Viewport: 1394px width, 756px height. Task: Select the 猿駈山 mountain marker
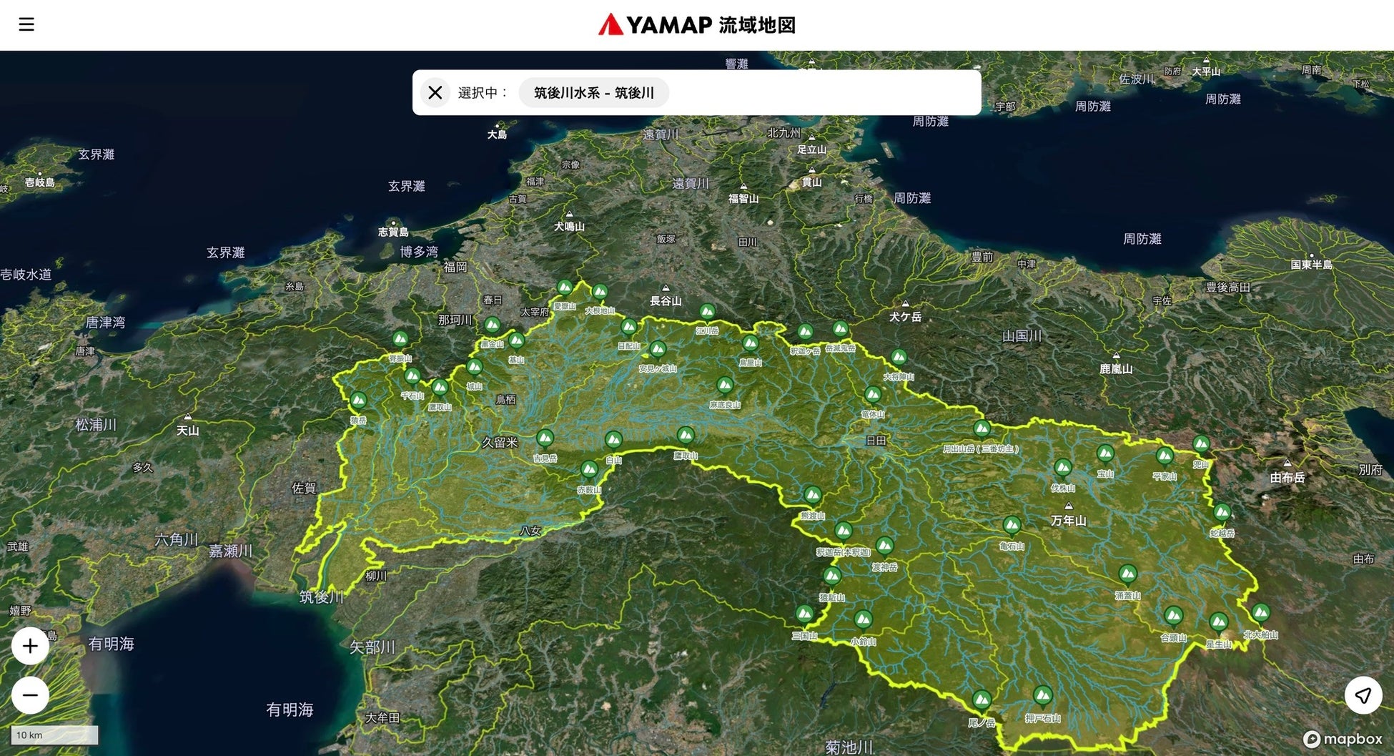click(832, 577)
